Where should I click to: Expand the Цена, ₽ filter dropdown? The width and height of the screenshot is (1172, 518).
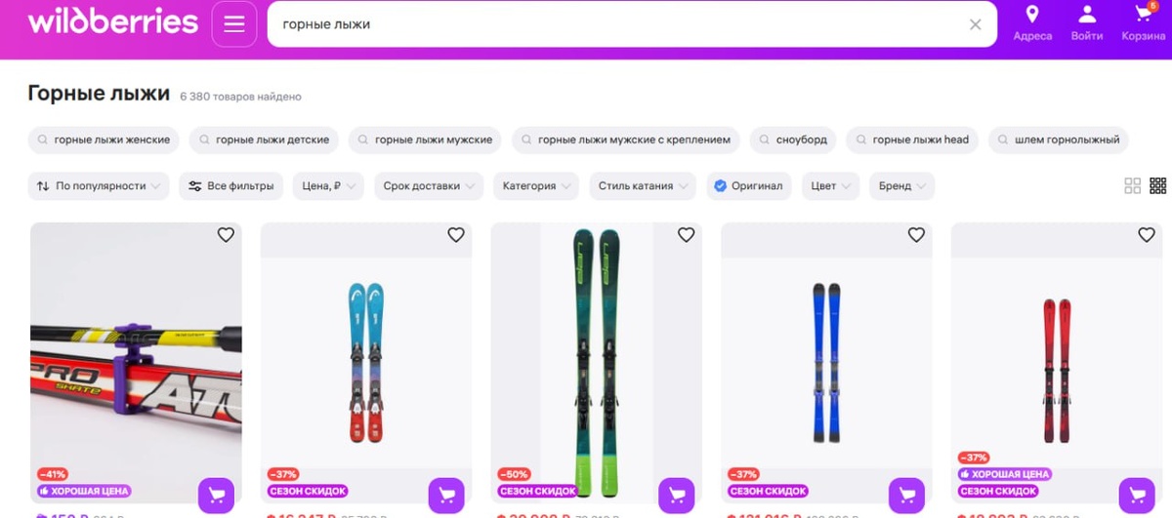328,185
